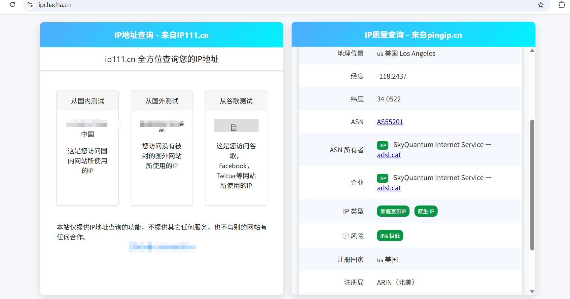Image resolution: width=570 pixels, height=299 pixels.
Task: Open the AS55201 ASN link
Action: tap(390, 122)
